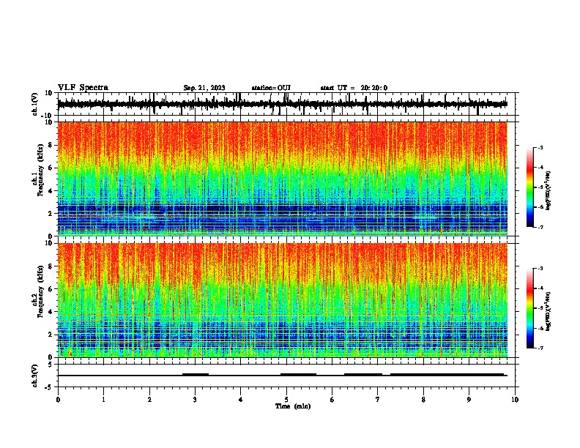
Task: Click the 'station=OUI' label
Action: [x=271, y=88]
